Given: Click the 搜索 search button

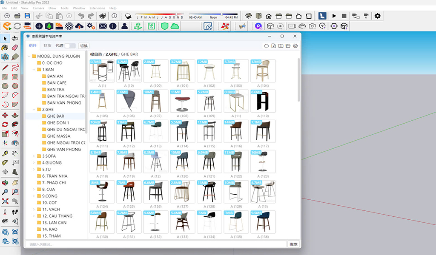Looking at the screenshot, I should pyautogui.click(x=293, y=244).
